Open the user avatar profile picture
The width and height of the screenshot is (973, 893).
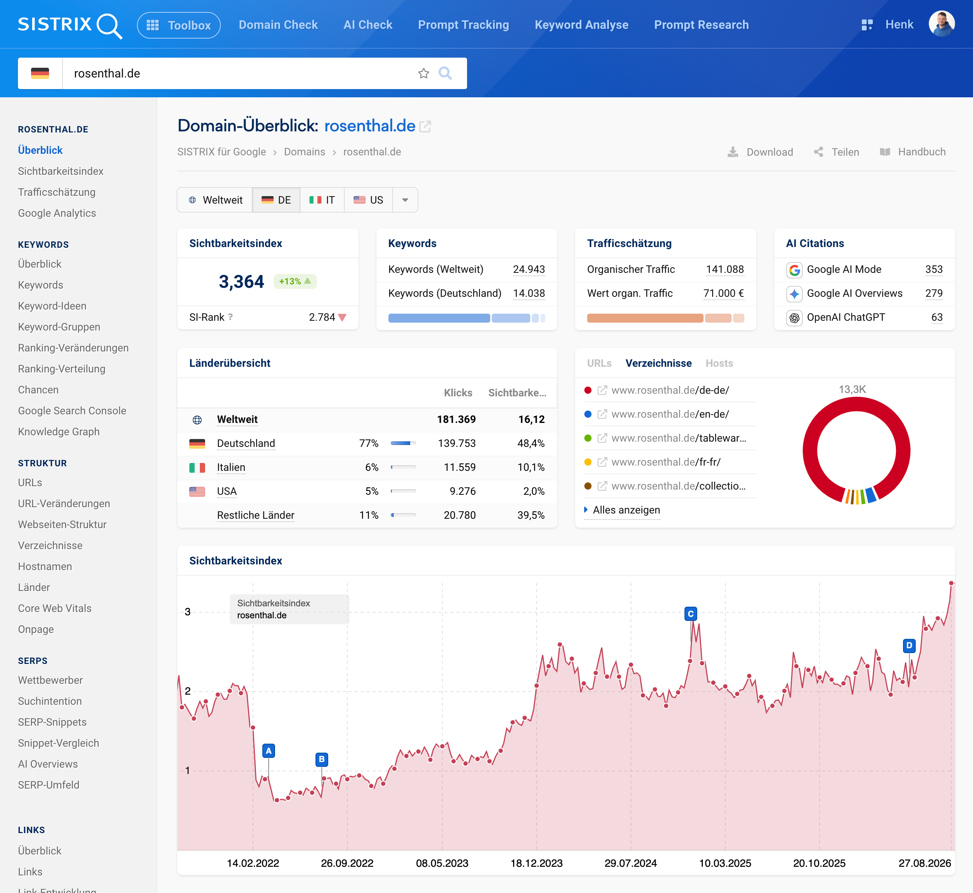coord(942,24)
